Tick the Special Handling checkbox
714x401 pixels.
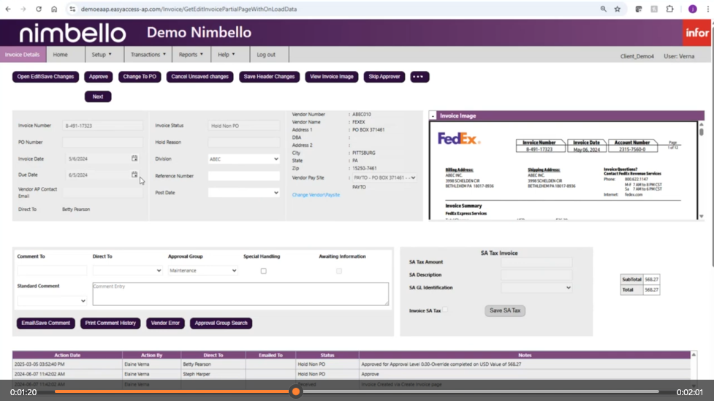pos(264,271)
